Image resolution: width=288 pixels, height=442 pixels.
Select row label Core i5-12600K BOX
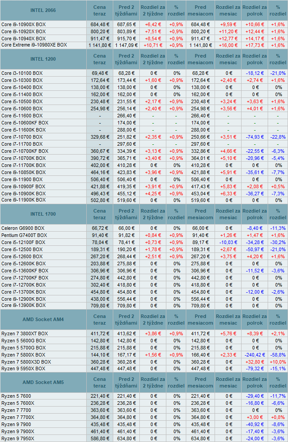pyautogui.click(x=23, y=264)
